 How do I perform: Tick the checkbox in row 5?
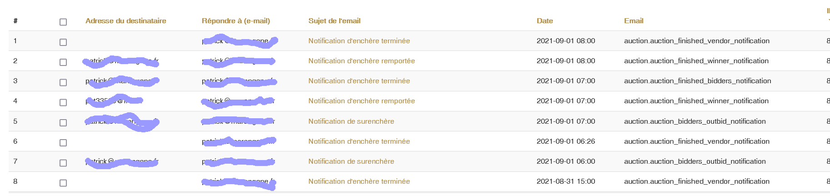click(63, 123)
